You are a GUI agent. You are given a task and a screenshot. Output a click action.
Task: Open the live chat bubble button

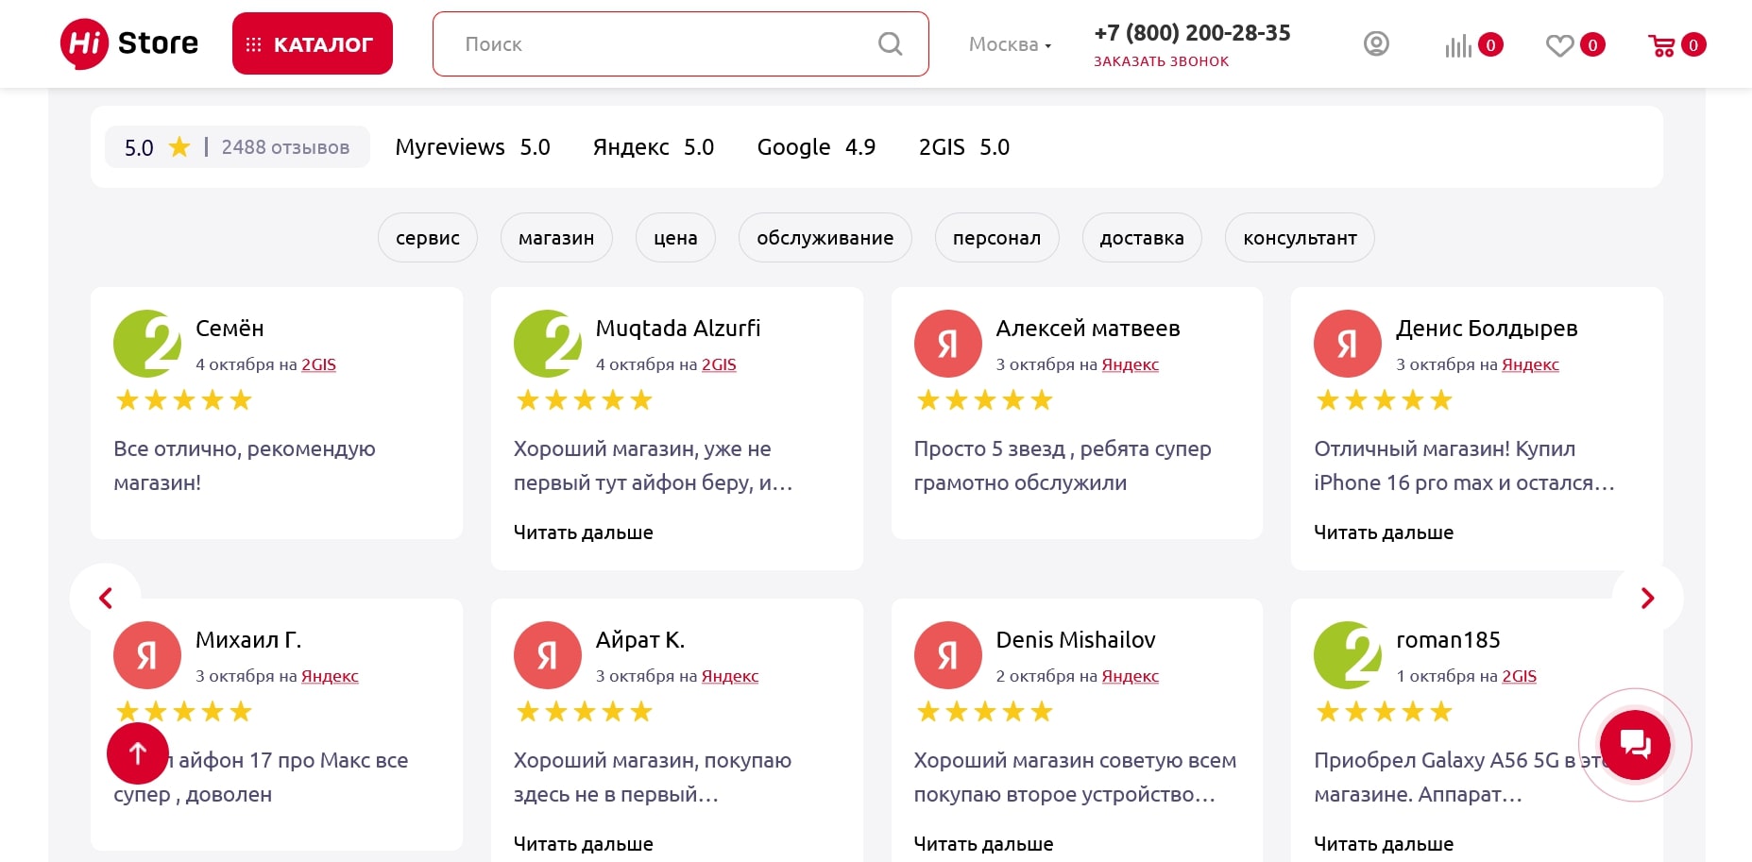click(x=1635, y=745)
